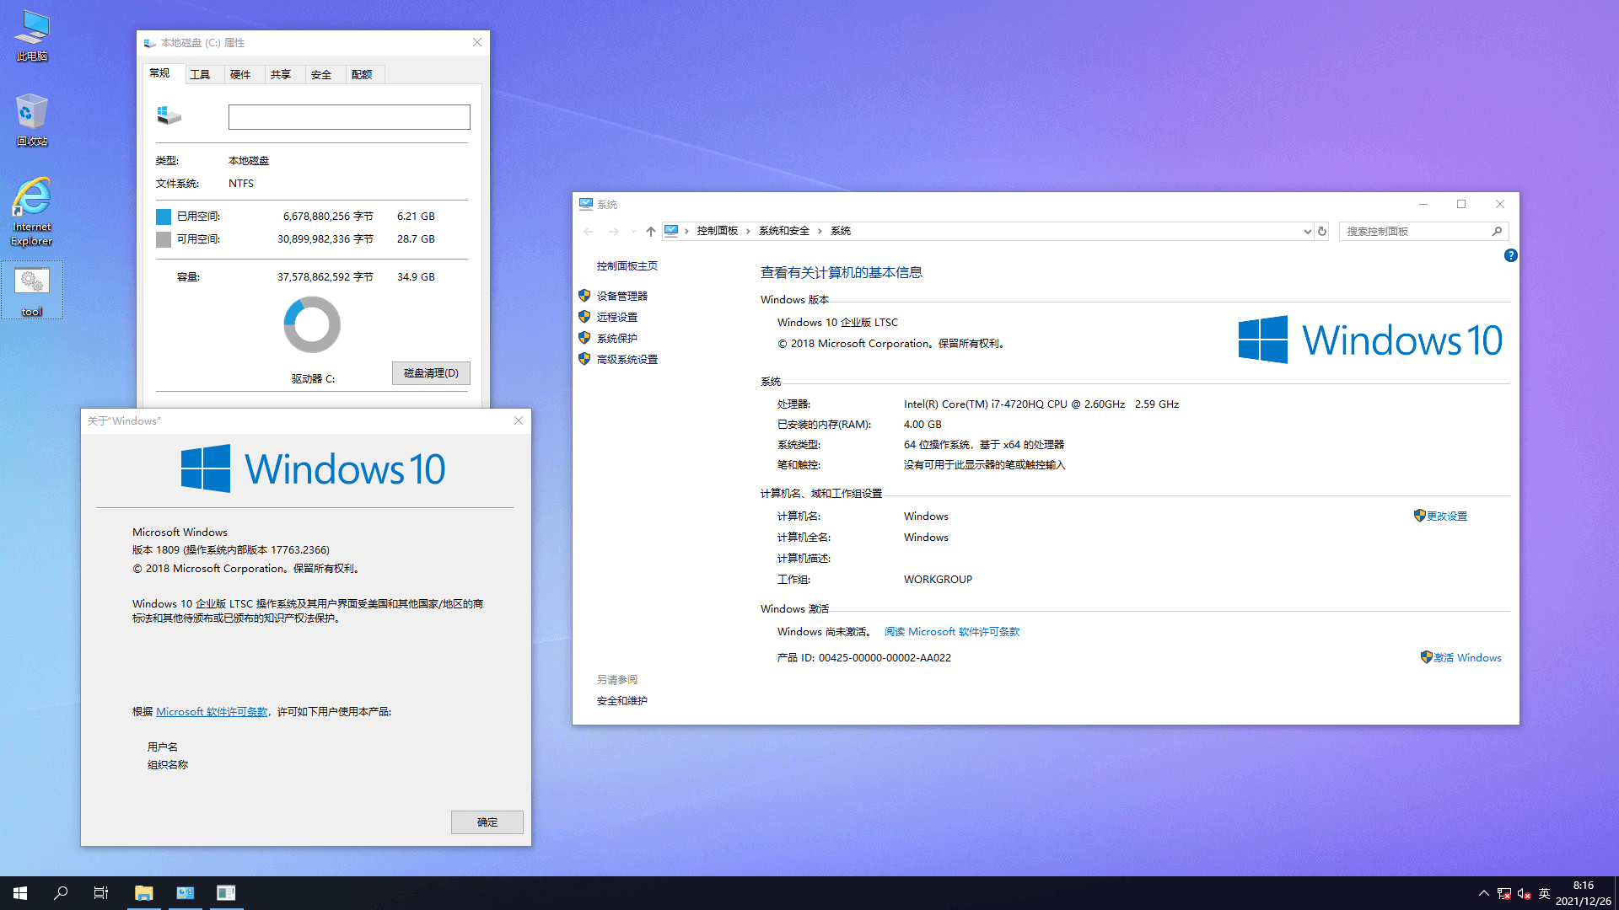Click the blue help question mark icon
This screenshot has height=910, width=1619.
[1510, 255]
